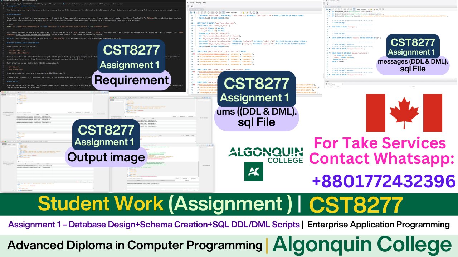Open Action Output dropdown in messages window
This screenshot has height=257, width=458.
point(335,84)
